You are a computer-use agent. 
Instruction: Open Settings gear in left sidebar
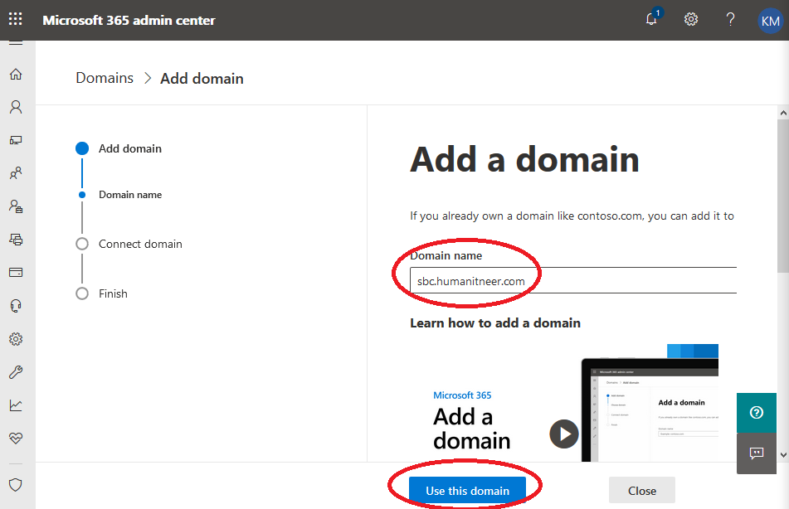[16, 339]
